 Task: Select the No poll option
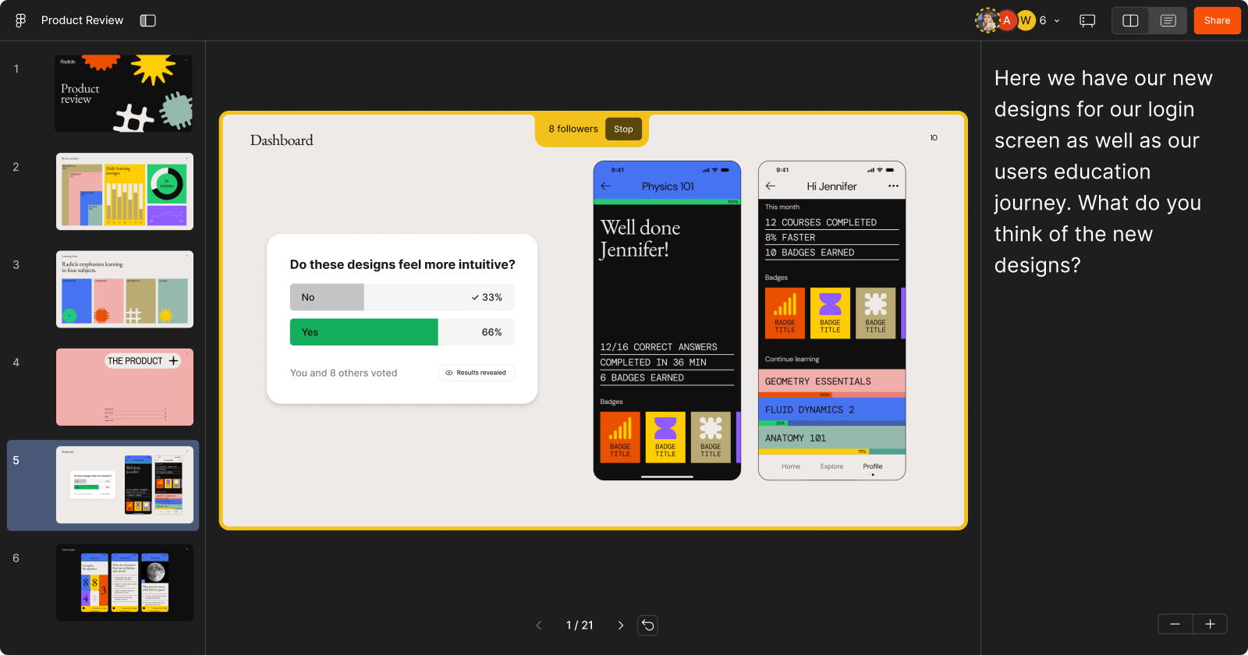(x=402, y=297)
